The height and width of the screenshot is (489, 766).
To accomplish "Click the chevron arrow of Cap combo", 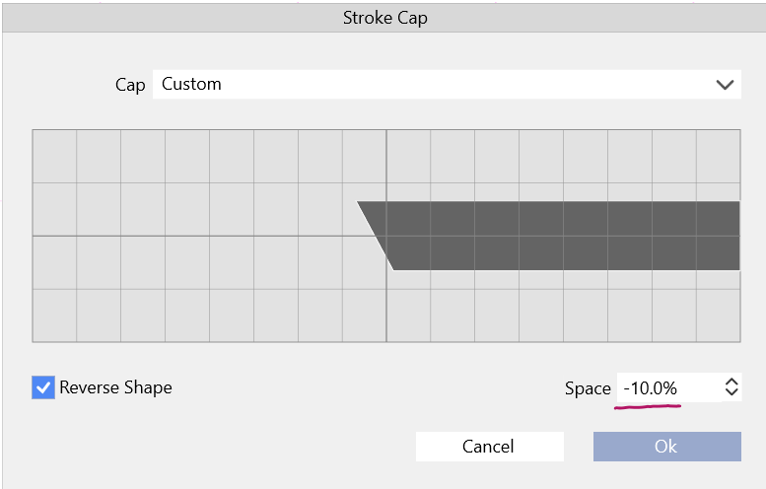I will pos(725,84).
